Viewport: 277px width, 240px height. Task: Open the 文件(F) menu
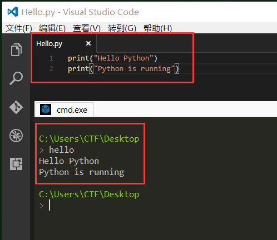pyautogui.click(x=19, y=28)
